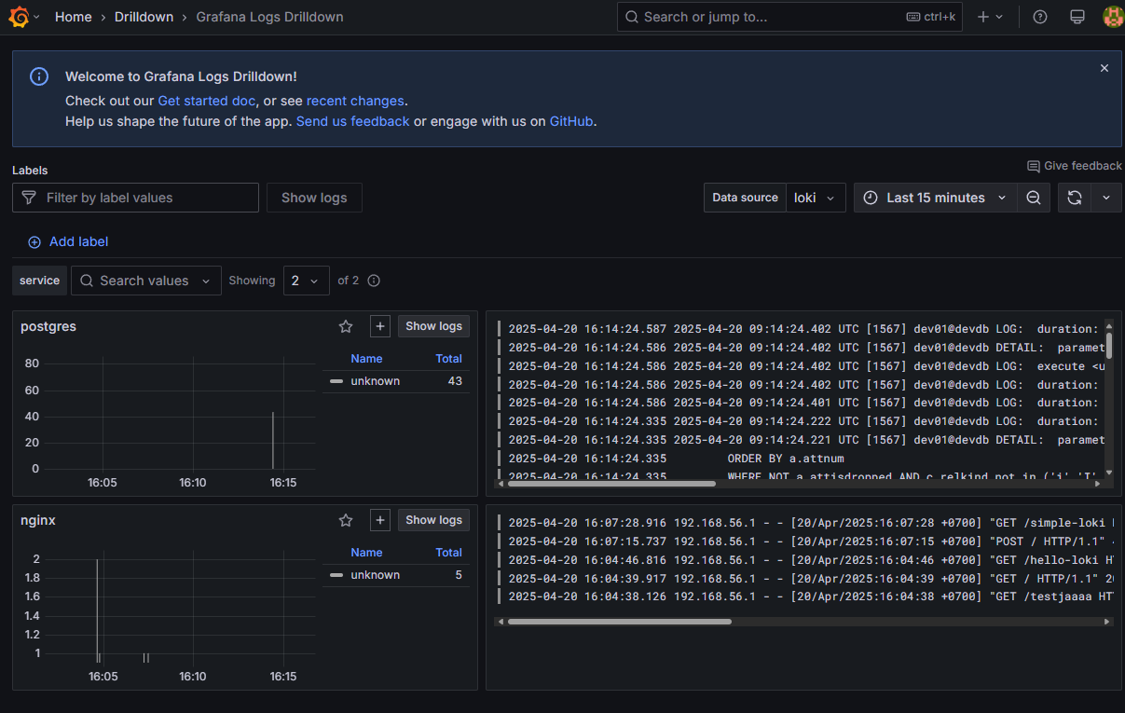Go to Drilldown in the breadcrumb
The image size is (1125, 713).
click(144, 17)
